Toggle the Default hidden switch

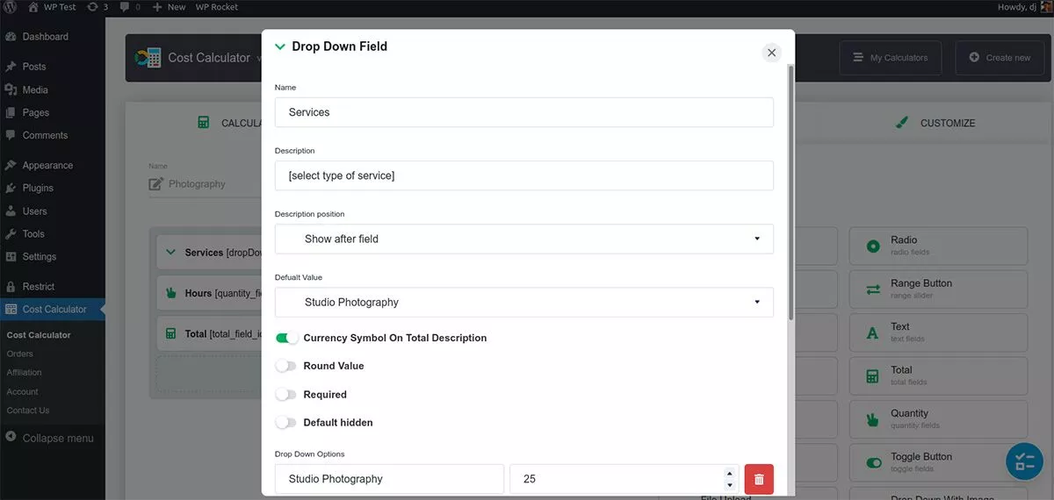(x=286, y=422)
